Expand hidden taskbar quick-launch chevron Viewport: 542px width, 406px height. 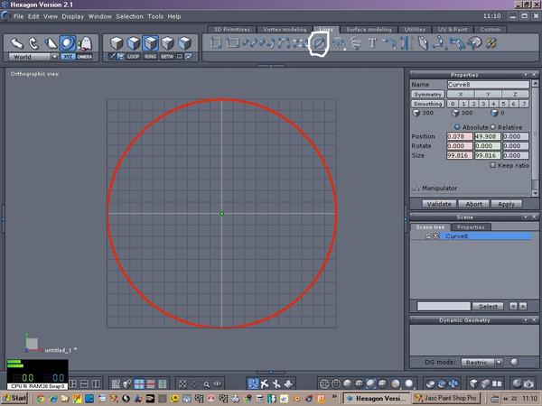pyautogui.click(x=334, y=397)
